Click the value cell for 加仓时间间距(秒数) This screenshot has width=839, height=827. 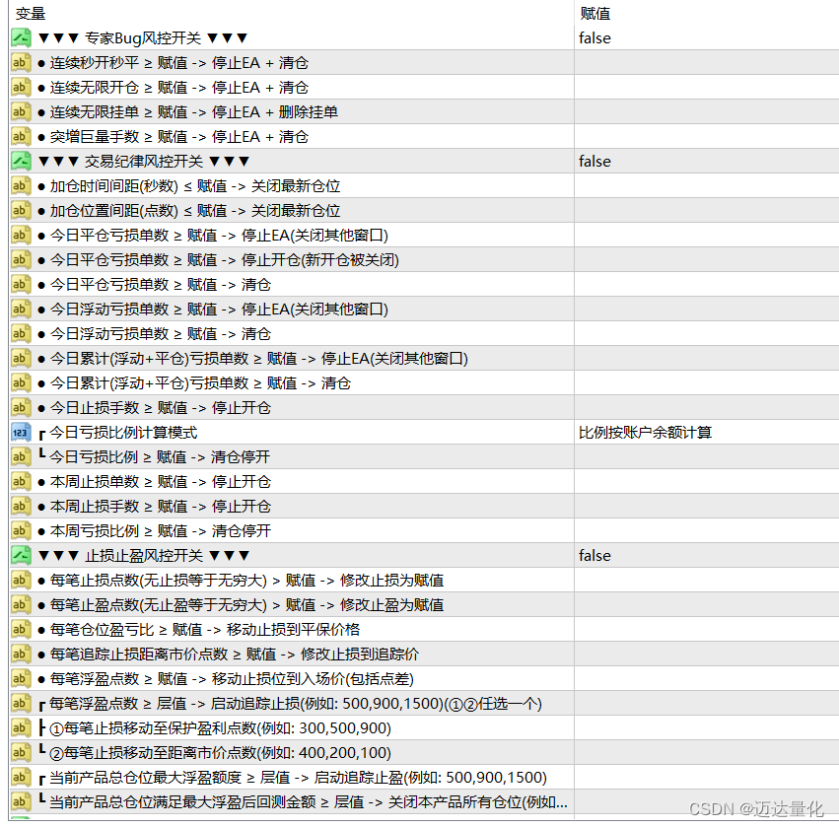tap(706, 185)
